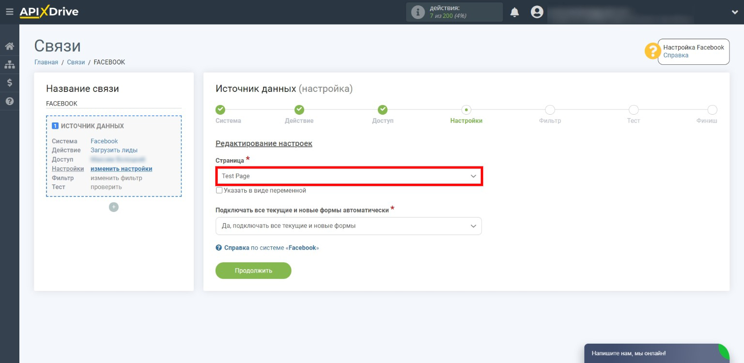Open the Страница dropdown with Test Page
The image size is (744, 363).
point(349,176)
